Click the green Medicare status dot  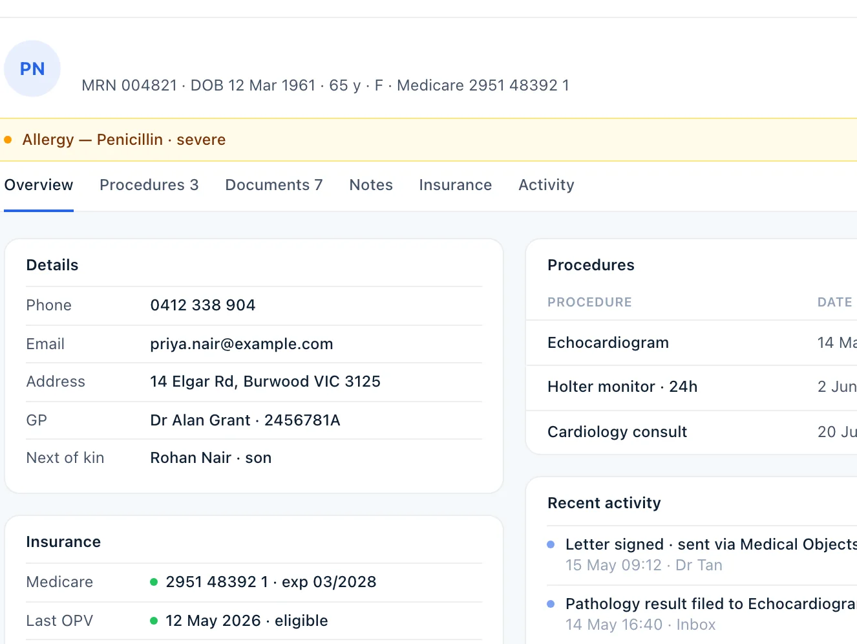click(154, 582)
